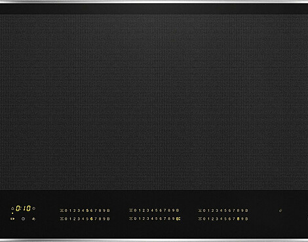Image resolution: width=308 pixels, height=242 pixels.
Task: Activate booster B on top-right zone
Action: [x=246, y=211]
